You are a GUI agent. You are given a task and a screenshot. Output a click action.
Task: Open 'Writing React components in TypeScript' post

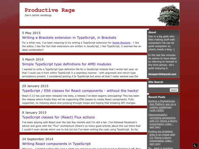click(x=56, y=144)
